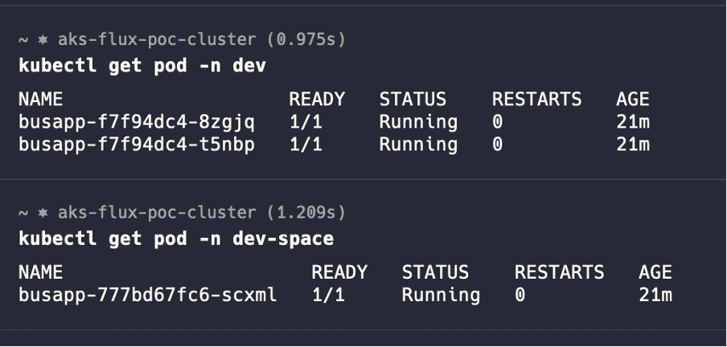Select the command 'kubectl get pod -n dev-space'
The height and width of the screenshot is (347, 727).
click(x=176, y=239)
